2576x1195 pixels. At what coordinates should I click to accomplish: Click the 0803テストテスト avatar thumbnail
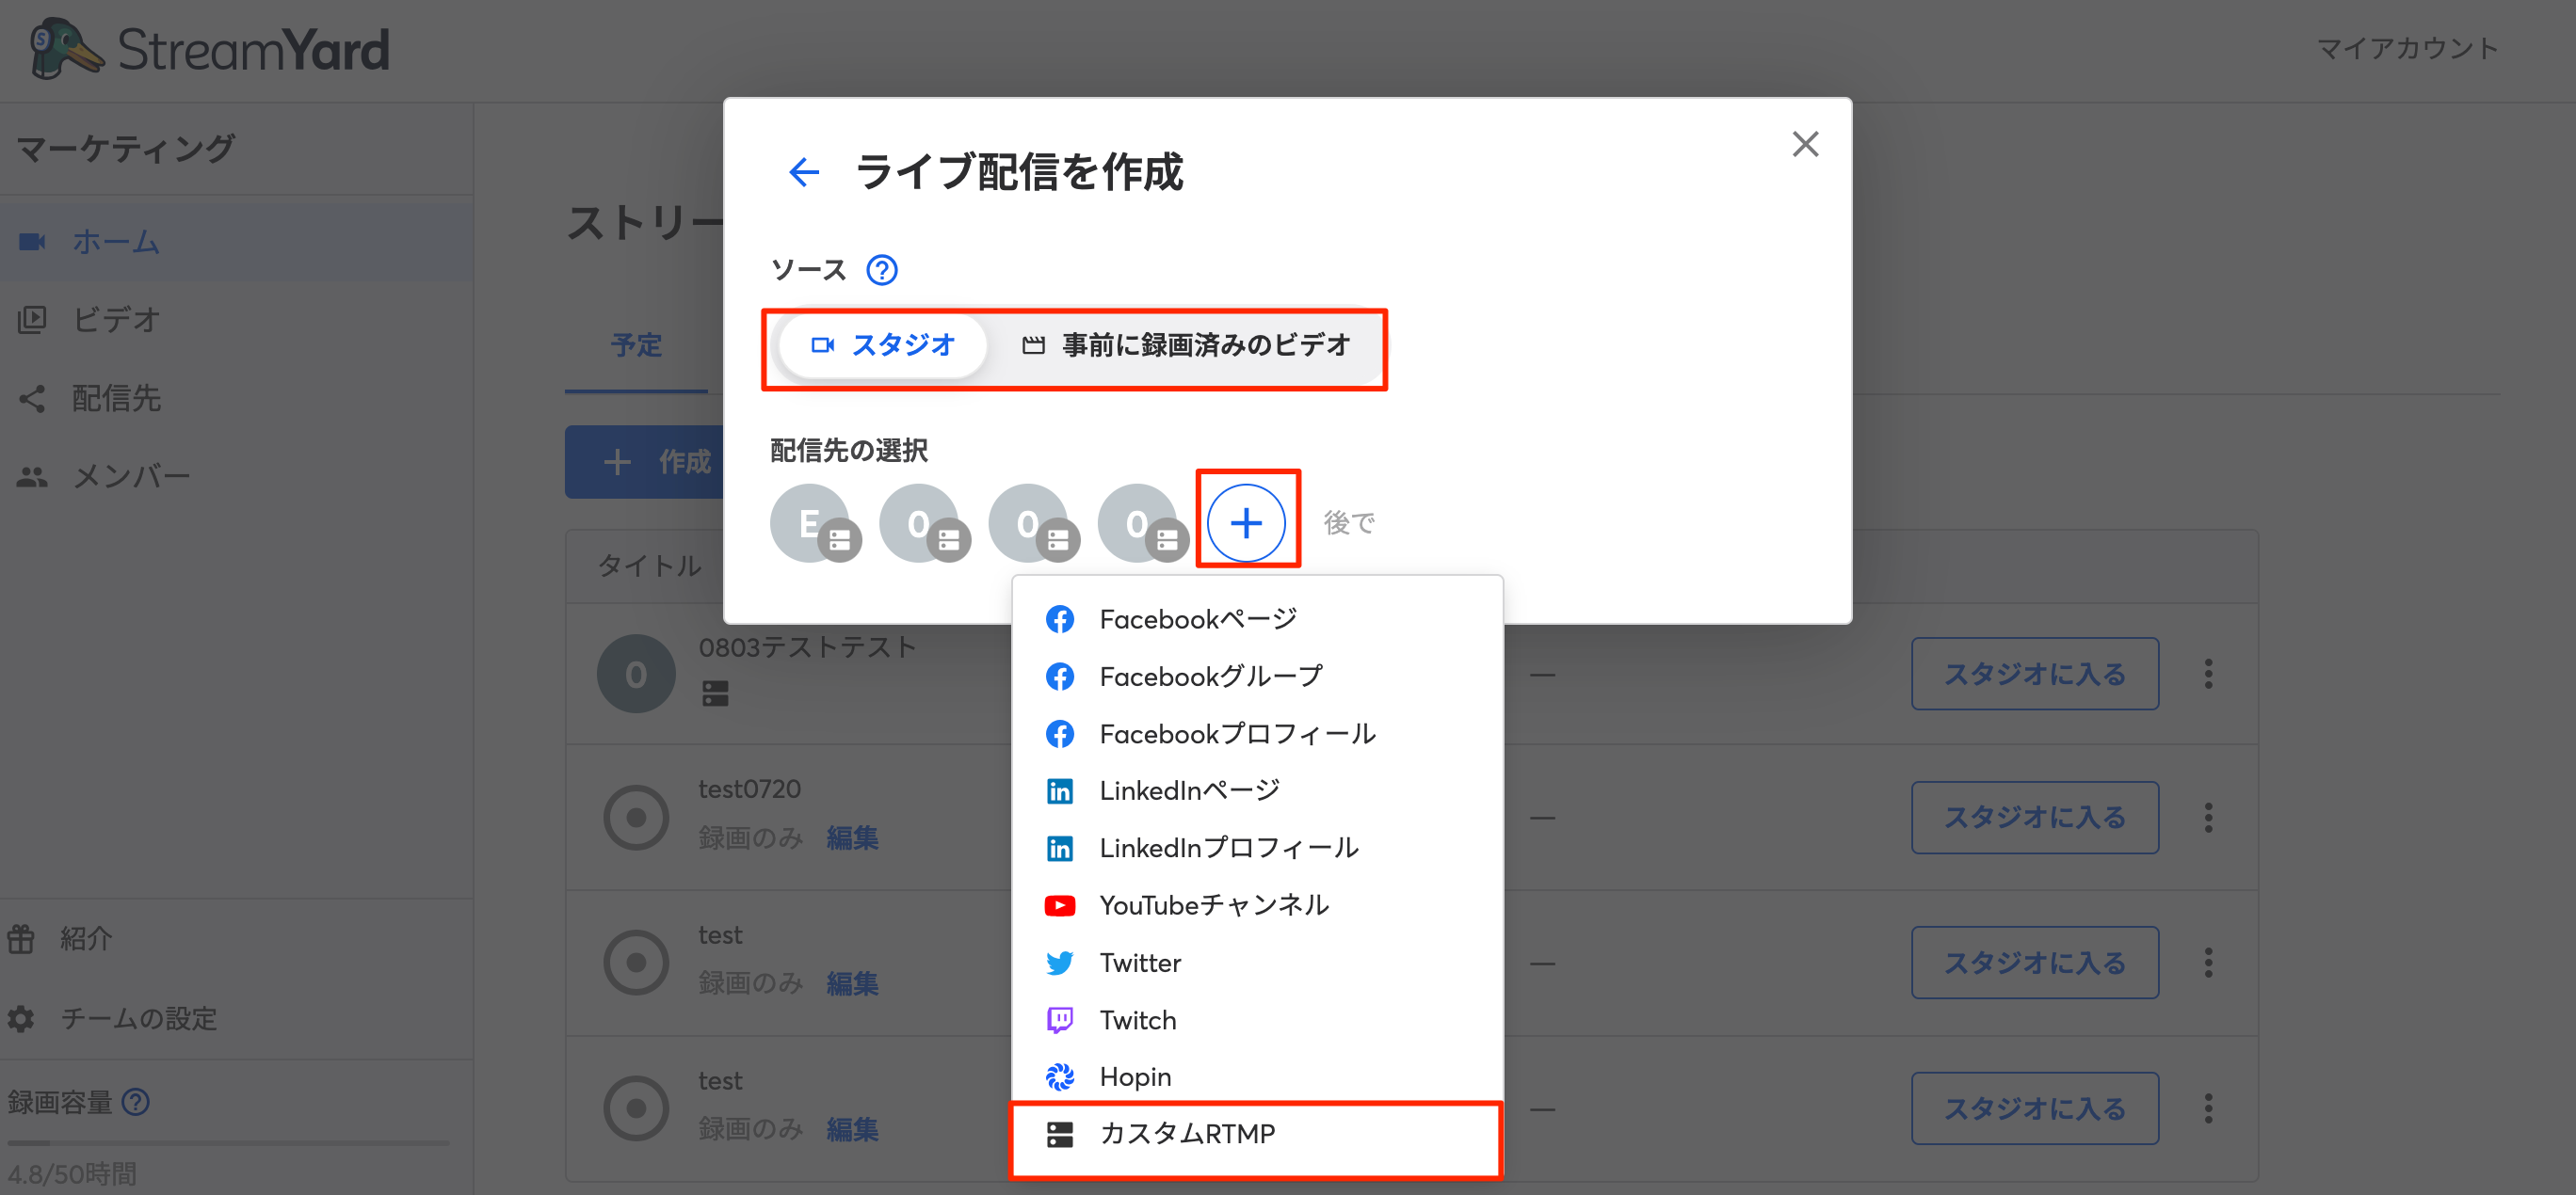[x=636, y=675]
